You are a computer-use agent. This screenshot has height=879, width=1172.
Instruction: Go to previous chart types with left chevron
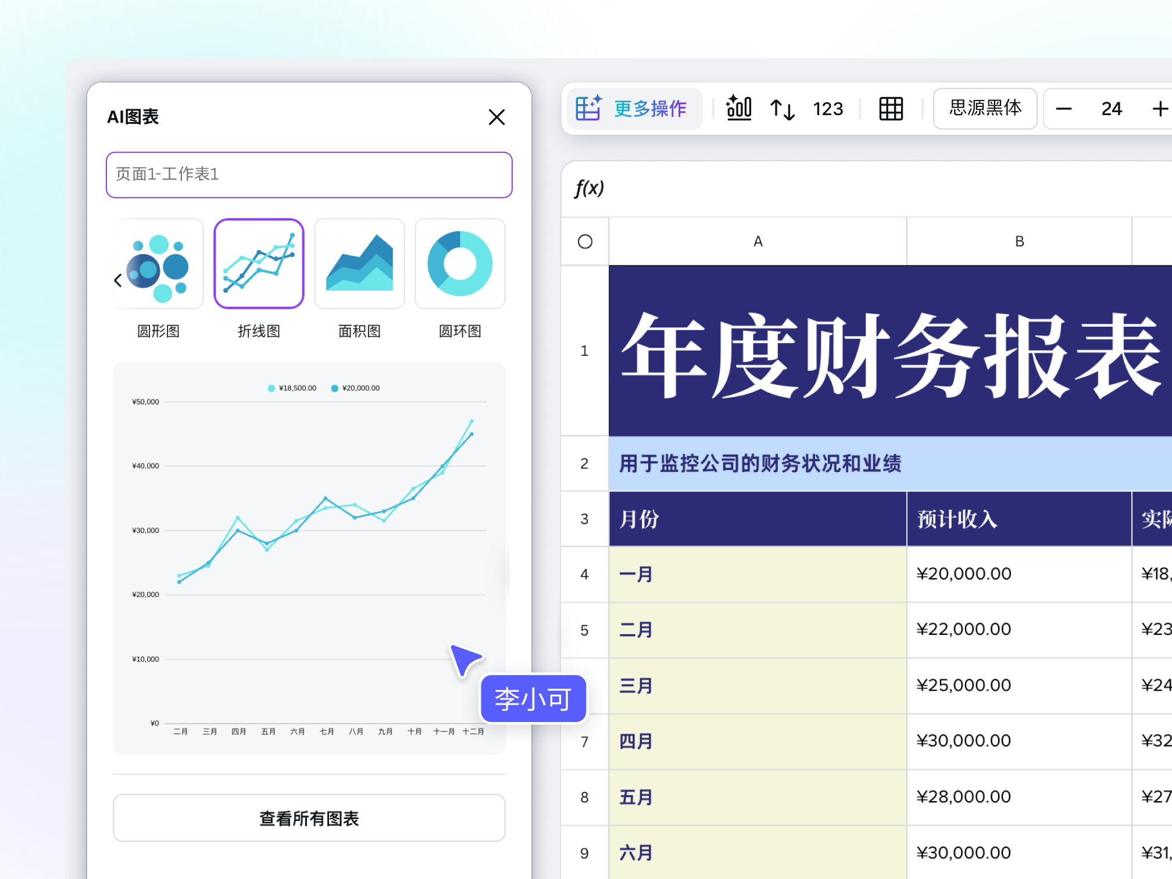click(118, 280)
